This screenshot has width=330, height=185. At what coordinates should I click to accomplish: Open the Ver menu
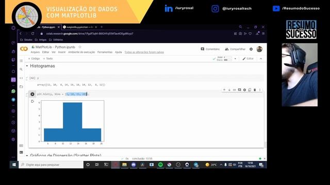tap(54, 52)
